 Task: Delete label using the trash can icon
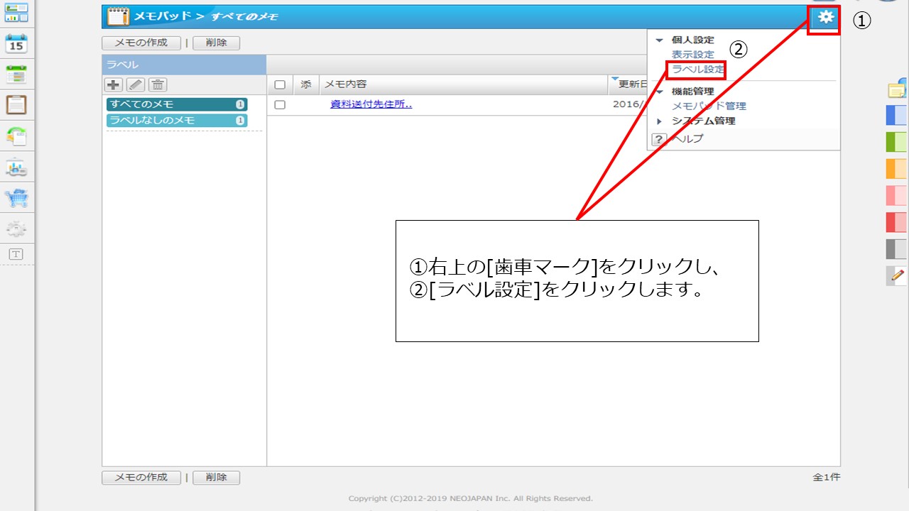point(157,84)
